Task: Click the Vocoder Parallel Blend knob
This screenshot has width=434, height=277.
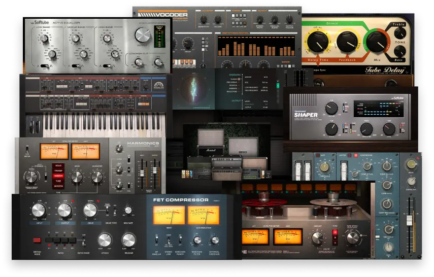Action: (274, 19)
